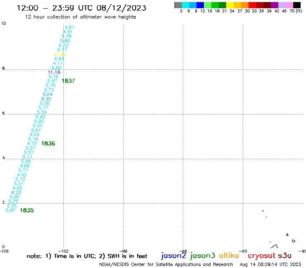Click the 5.11 wave height value
This screenshot has width=306, height=268.
[x=27, y=157]
